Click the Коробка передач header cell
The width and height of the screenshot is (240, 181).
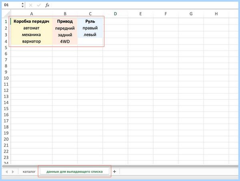click(x=32, y=22)
